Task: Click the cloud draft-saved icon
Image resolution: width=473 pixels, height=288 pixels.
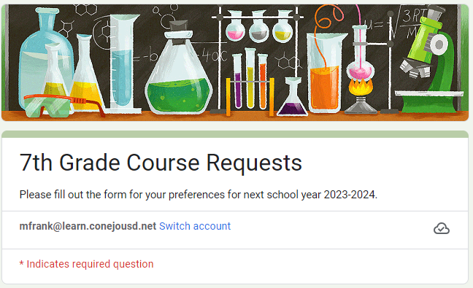Action: click(x=442, y=228)
